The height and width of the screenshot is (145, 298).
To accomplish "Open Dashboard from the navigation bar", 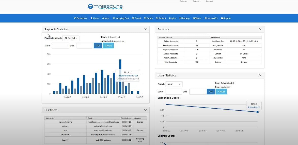I will click(81, 18).
